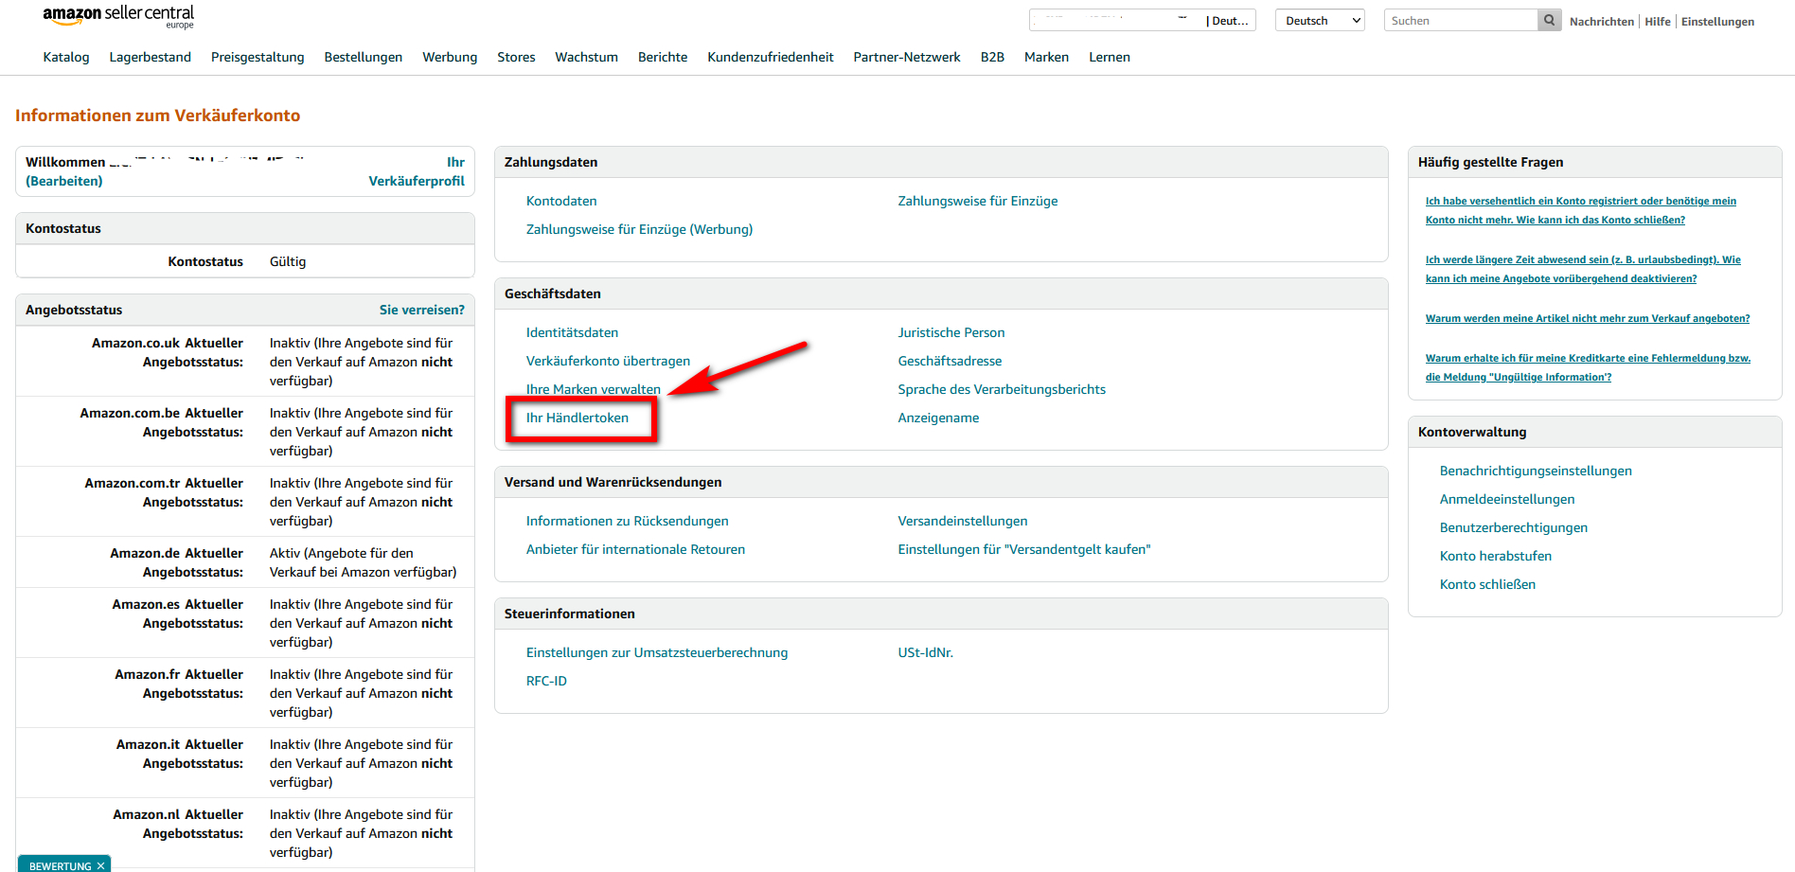Open the Deutsch language dropdown
1795x872 pixels.
[x=1320, y=20]
